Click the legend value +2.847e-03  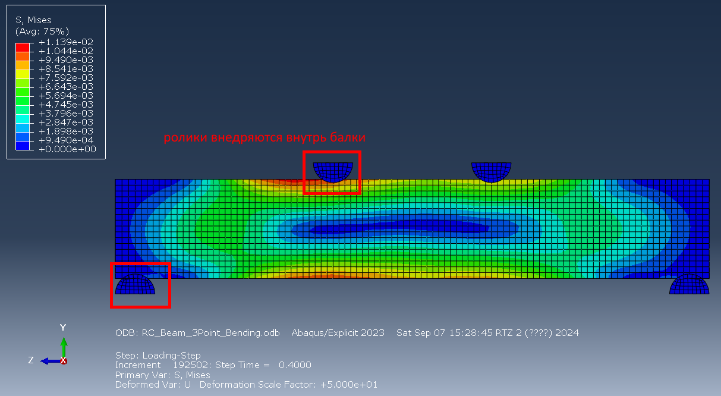tap(66, 122)
